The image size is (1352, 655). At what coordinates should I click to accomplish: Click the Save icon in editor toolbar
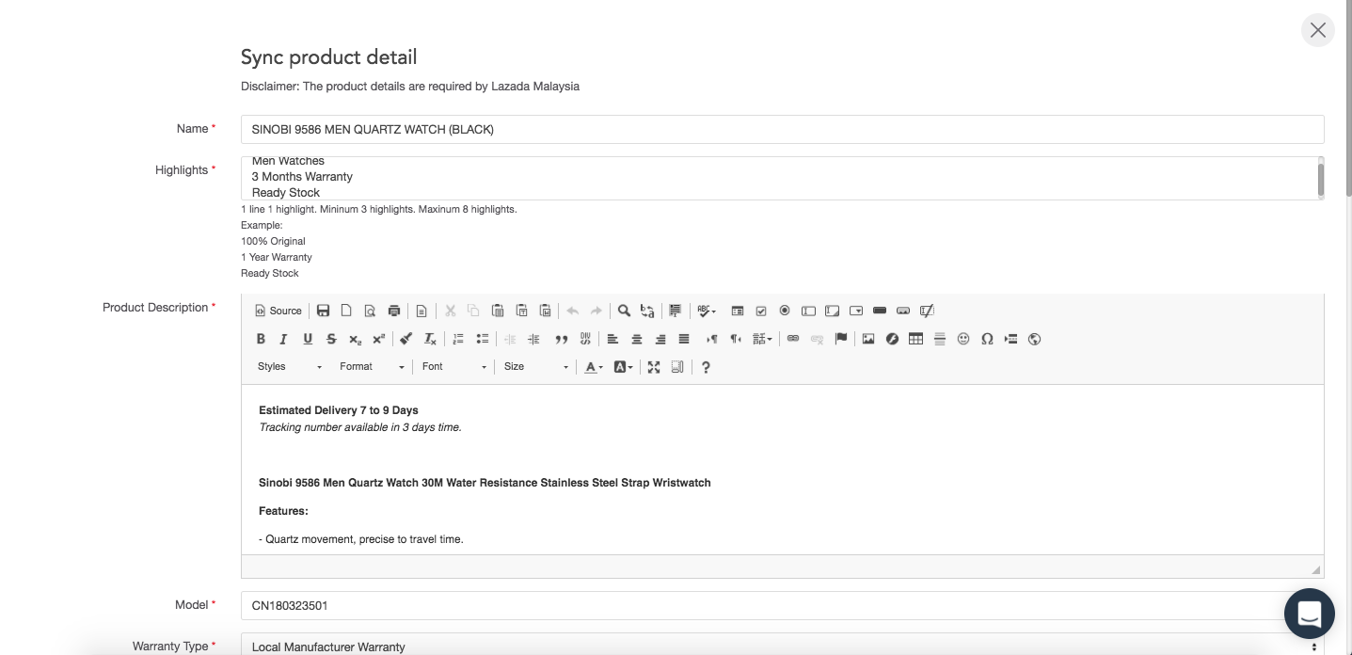coord(323,311)
